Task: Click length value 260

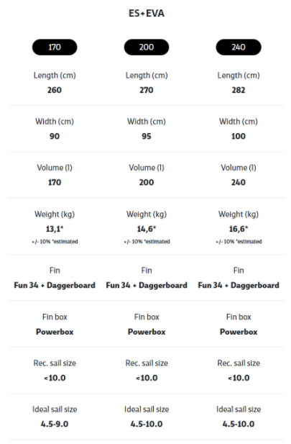Action: (55, 90)
